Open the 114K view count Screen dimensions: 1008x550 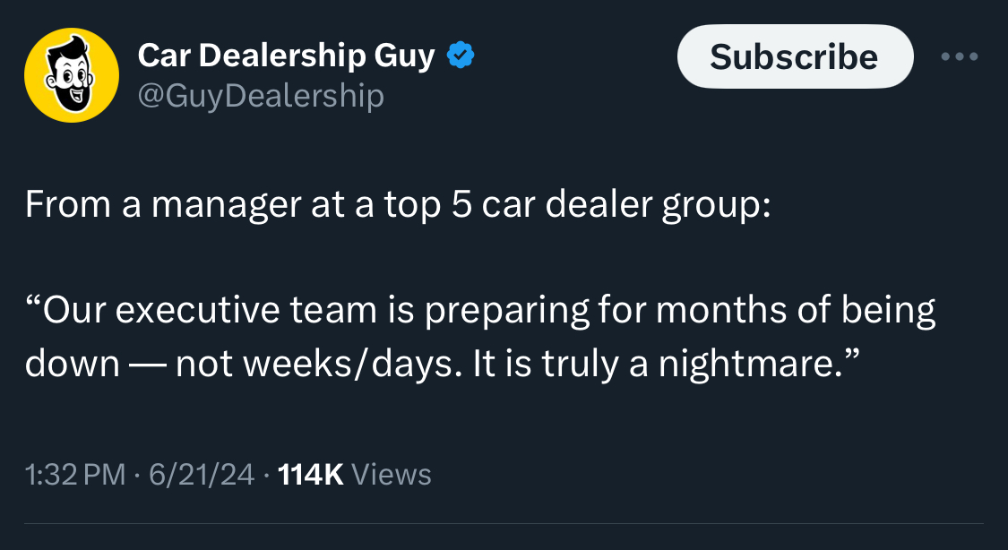(311, 475)
